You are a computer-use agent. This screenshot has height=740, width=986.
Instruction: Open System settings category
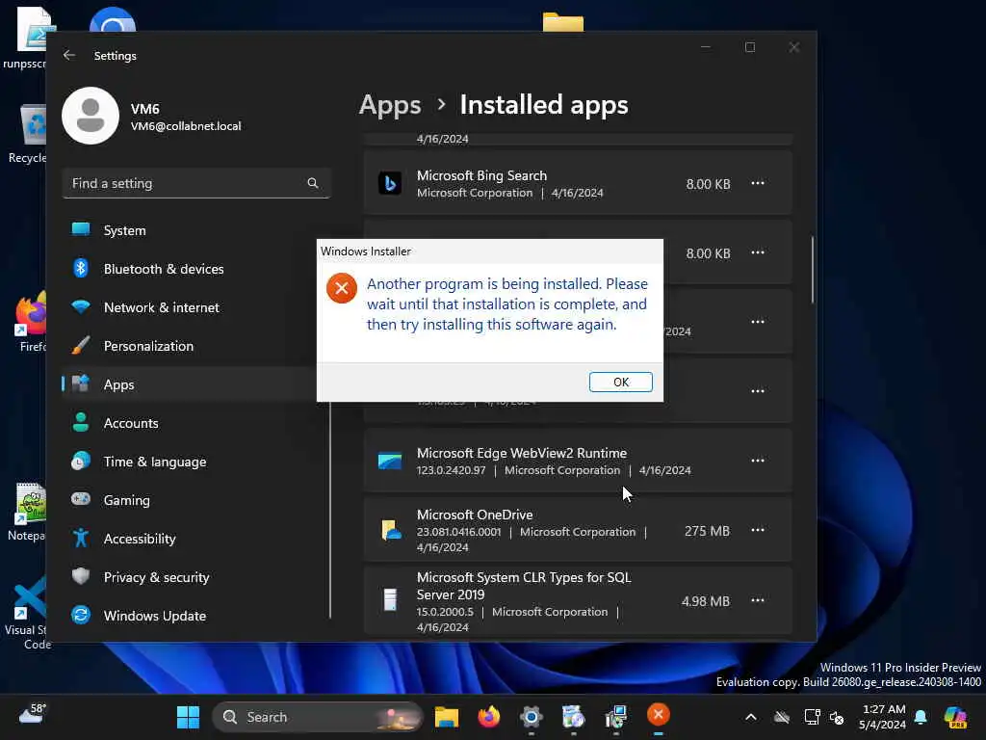196,230
